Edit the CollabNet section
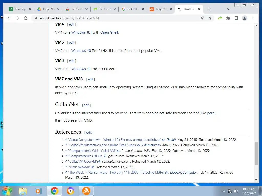The height and width of the screenshot is (196, 262). click(86, 105)
